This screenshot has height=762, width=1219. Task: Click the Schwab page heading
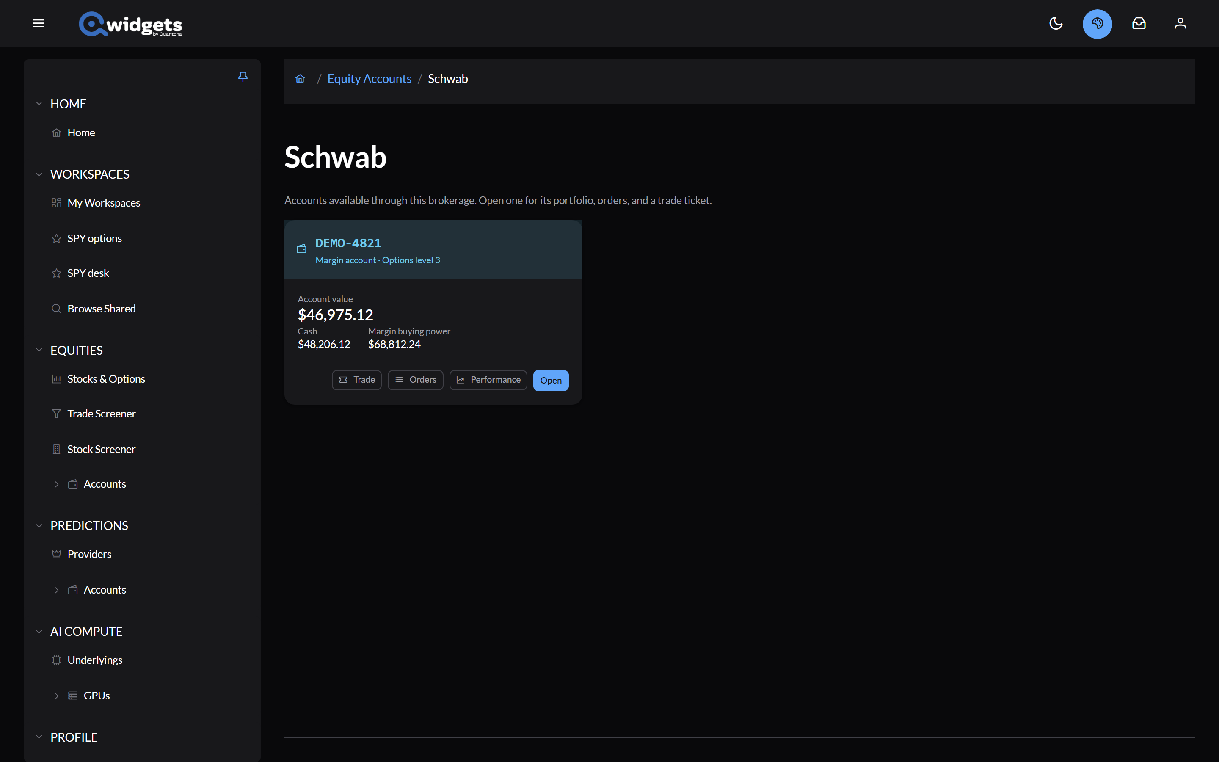click(x=336, y=157)
